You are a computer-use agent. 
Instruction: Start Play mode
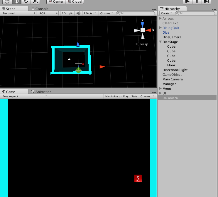(x=187, y=2)
